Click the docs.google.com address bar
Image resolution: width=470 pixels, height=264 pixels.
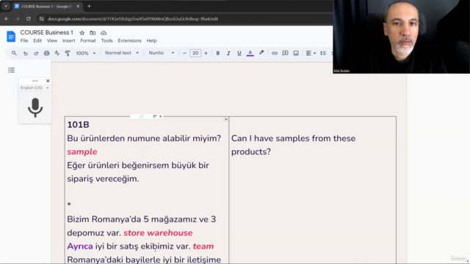[x=133, y=19]
